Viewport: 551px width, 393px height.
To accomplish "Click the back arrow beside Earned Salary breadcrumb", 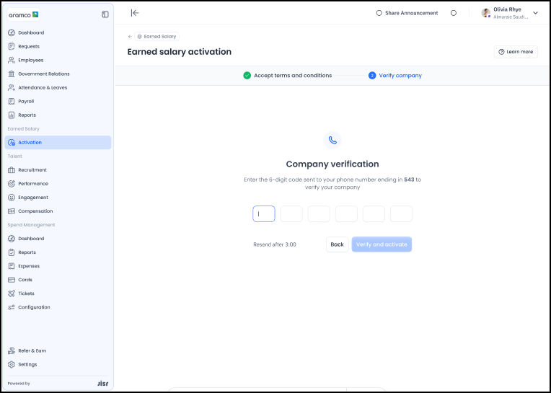I will click(x=130, y=36).
